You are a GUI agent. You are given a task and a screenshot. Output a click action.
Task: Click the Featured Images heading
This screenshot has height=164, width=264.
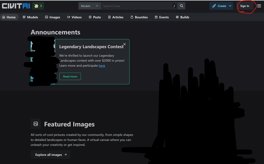coord(69,124)
